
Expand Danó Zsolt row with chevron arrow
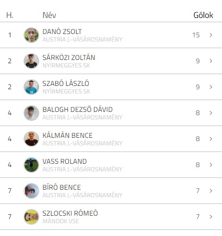tap(211, 35)
